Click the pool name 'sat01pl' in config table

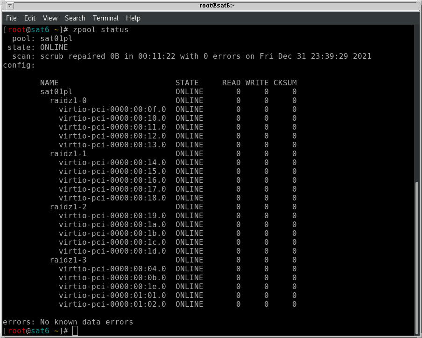(x=56, y=92)
